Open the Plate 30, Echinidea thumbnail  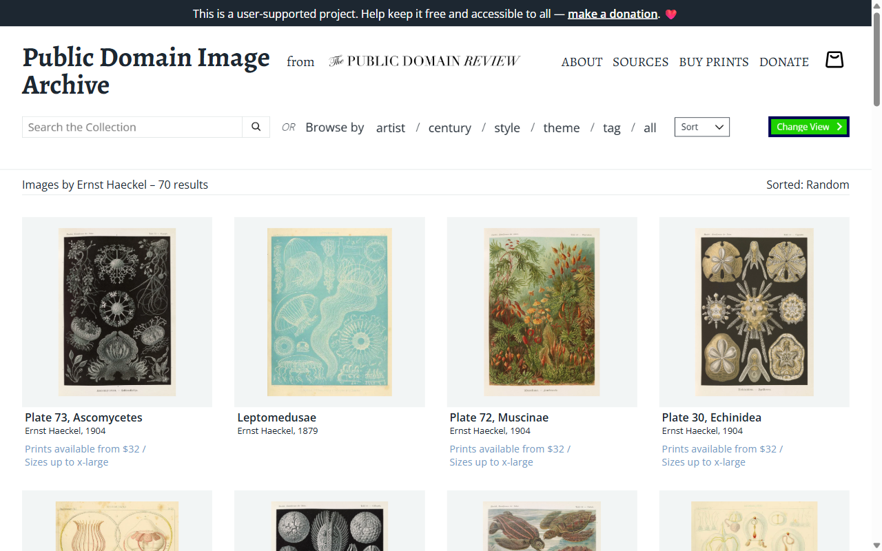coord(755,312)
